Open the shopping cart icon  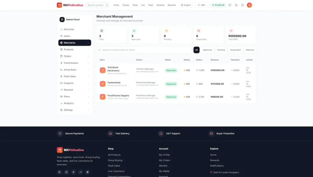coord(236,5)
